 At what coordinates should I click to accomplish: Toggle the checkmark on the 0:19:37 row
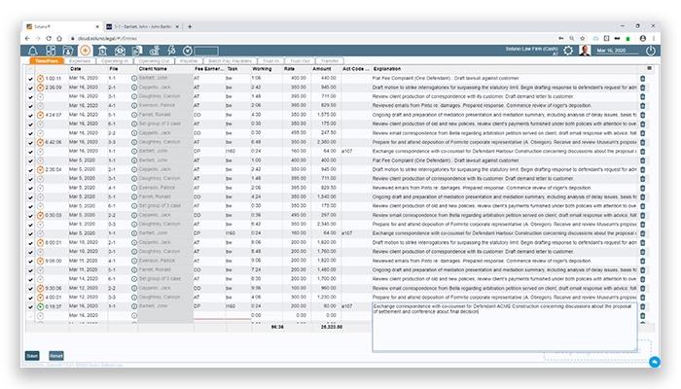(x=30, y=307)
